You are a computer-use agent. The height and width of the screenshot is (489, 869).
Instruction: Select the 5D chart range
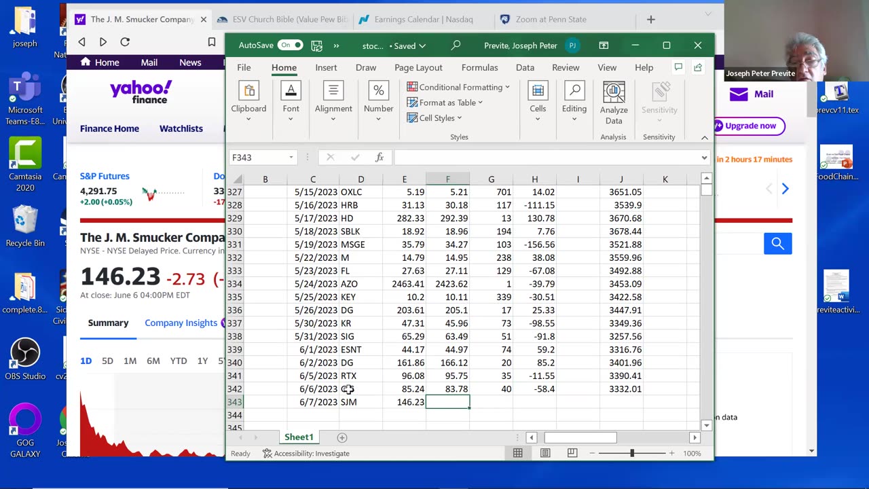coord(107,361)
